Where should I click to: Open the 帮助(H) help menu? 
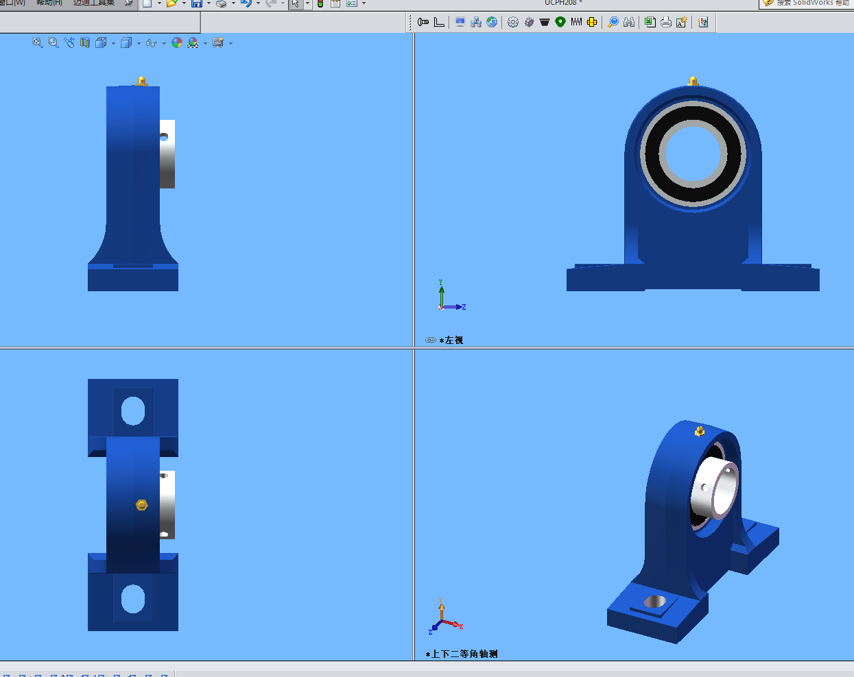[49, 3]
